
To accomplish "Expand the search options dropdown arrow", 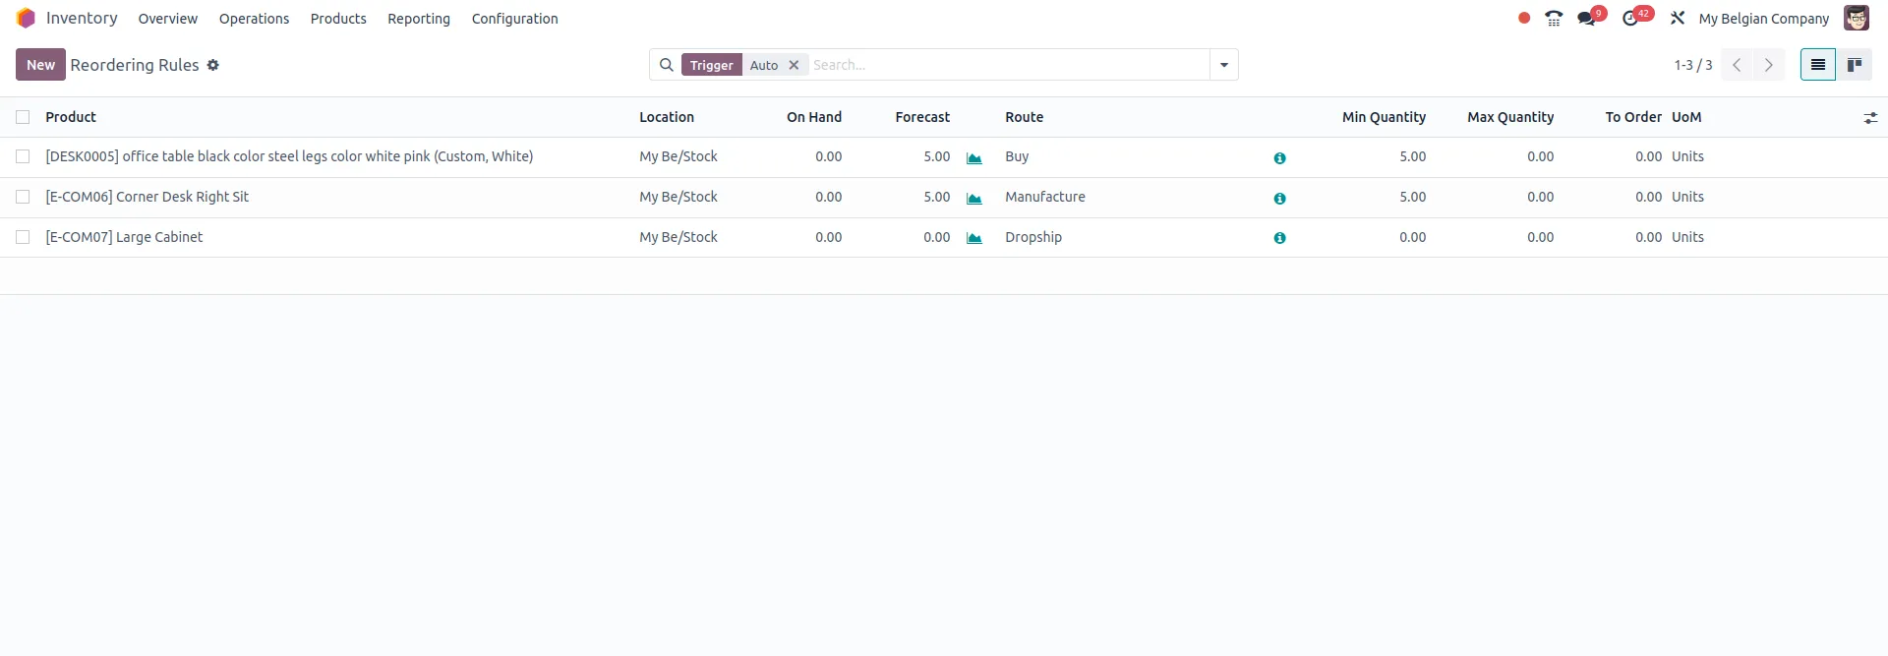I will pyautogui.click(x=1224, y=65).
